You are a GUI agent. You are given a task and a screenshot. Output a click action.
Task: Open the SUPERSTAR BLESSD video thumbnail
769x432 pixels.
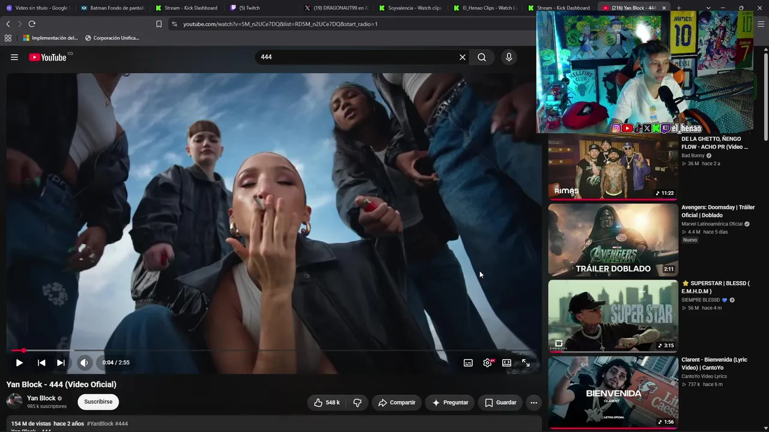tap(613, 316)
